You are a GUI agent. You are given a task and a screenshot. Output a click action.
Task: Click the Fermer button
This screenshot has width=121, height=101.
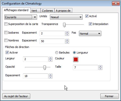109,96
